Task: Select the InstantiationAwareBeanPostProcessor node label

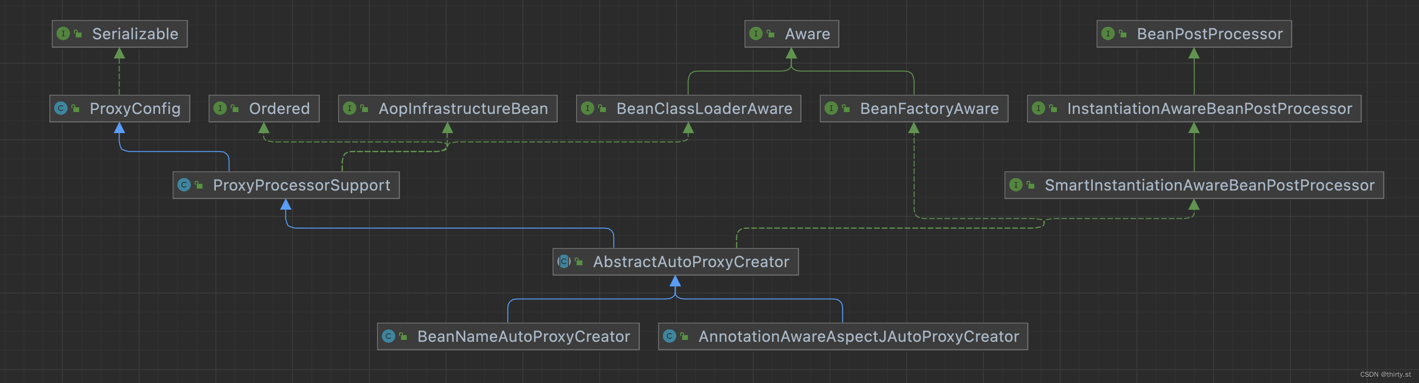Action: pyautogui.click(x=1210, y=109)
